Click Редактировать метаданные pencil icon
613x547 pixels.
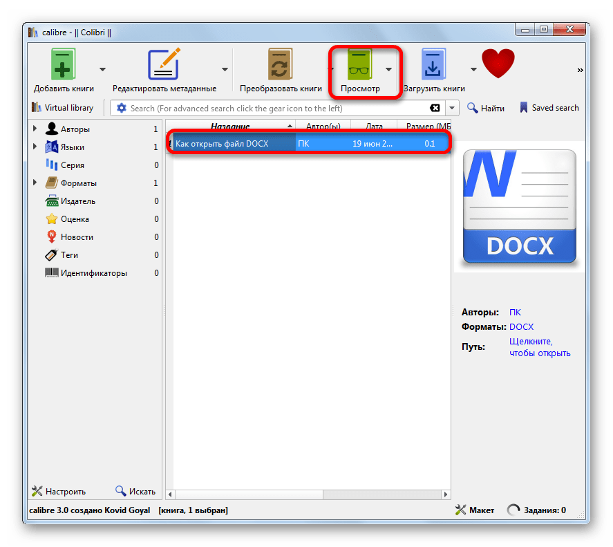[164, 64]
